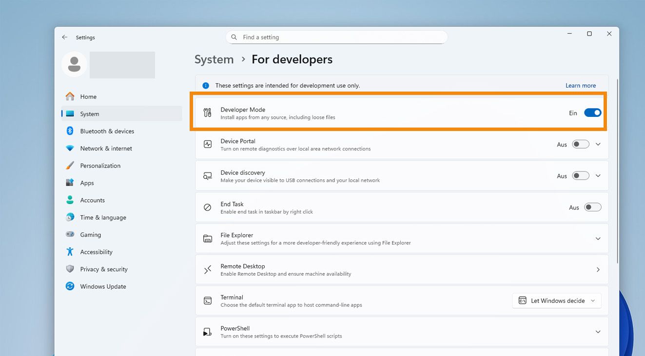This screenshot has height=356, width=645.
Task: Click the Accessibility figure icon
Action: point(70,252)
